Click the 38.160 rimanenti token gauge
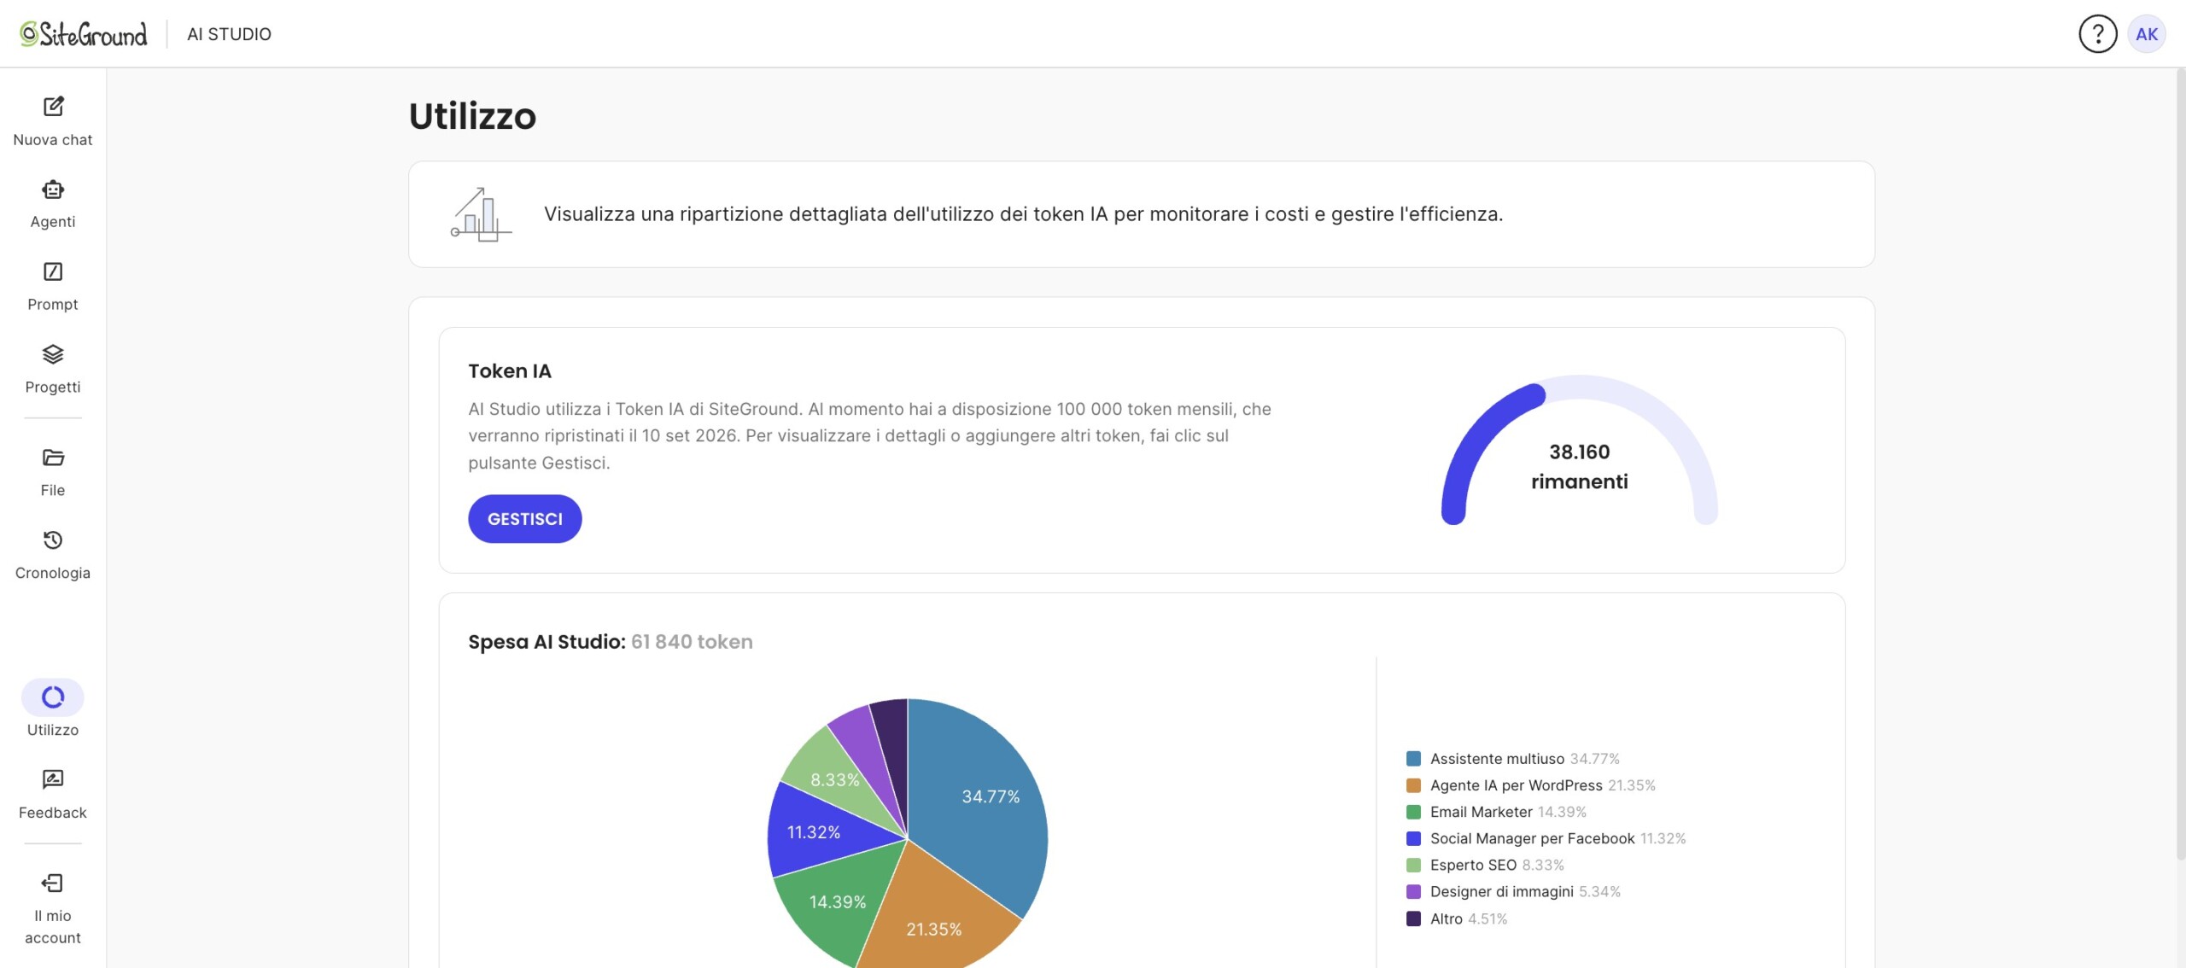2186x968 pixels. pyautogui.click(x=1579, y=450)
